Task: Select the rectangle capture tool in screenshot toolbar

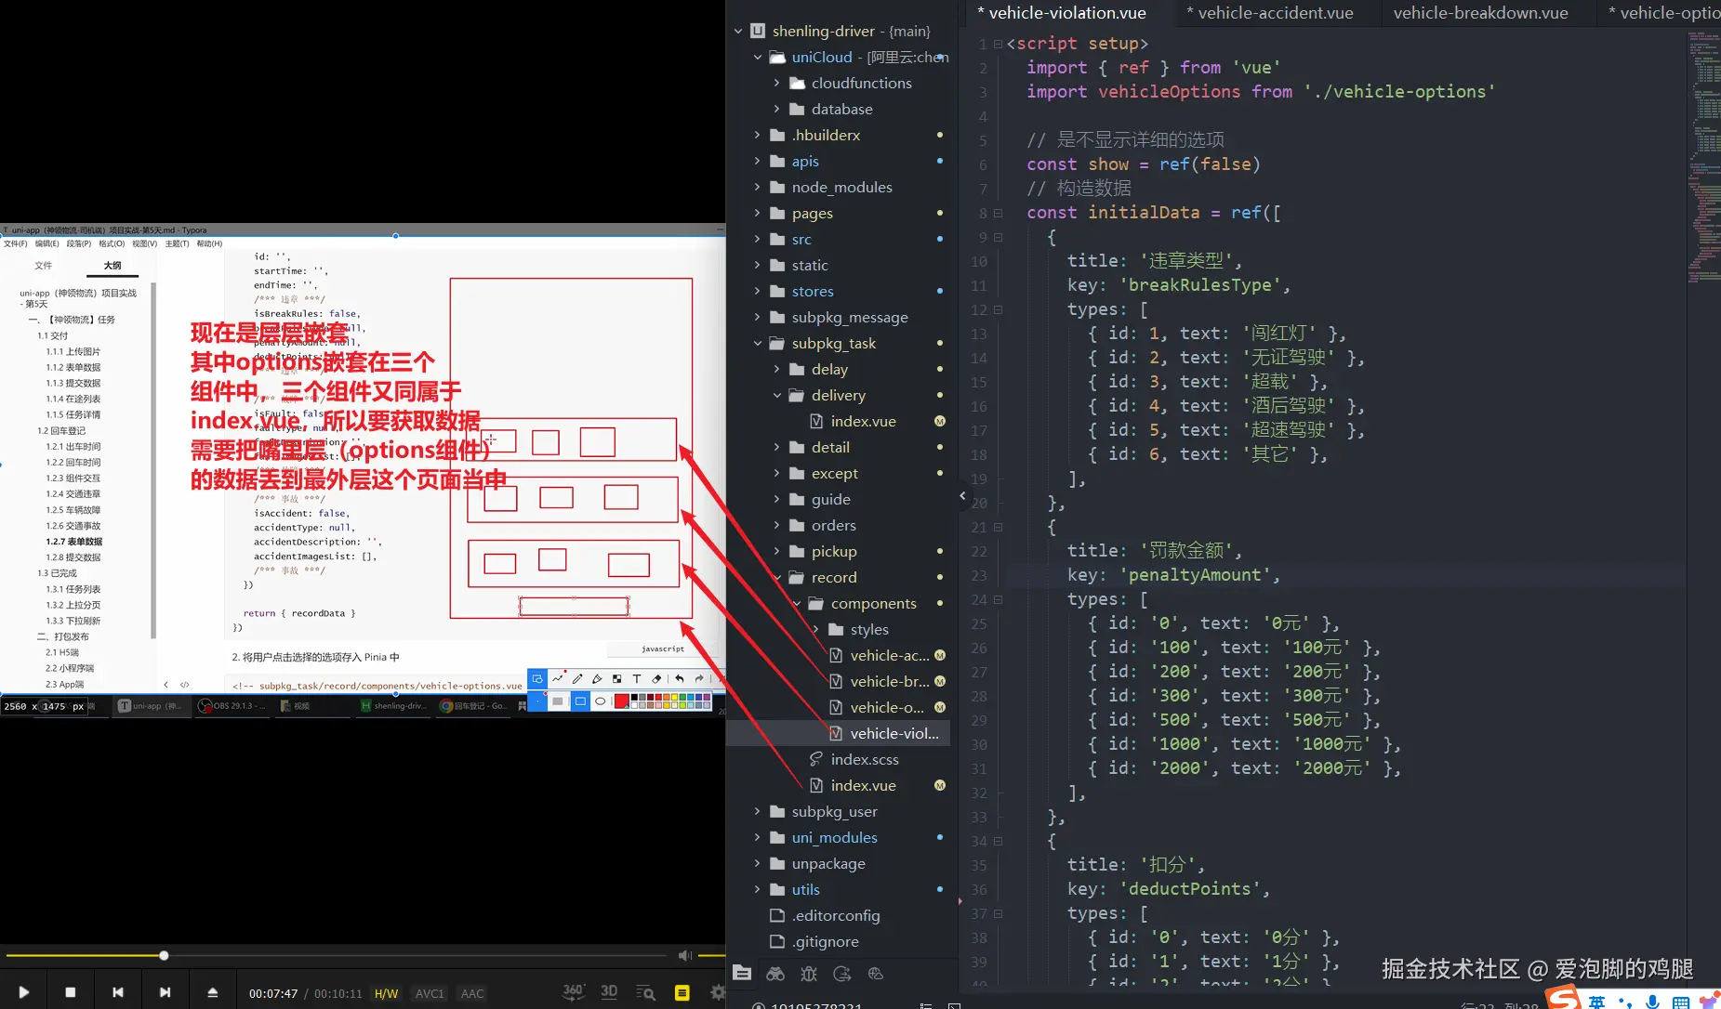Action: [537, 679]
